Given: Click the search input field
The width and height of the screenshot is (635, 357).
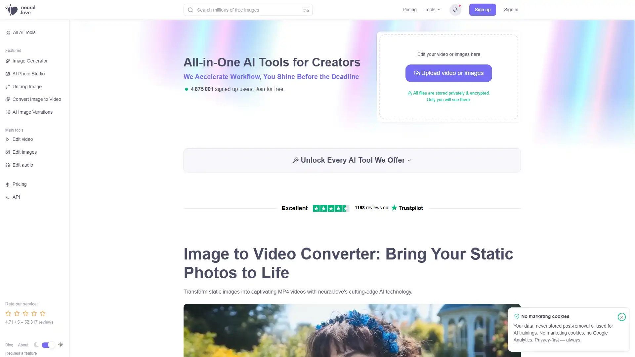Looking at the screenshot, I should (x=248, y=10).
